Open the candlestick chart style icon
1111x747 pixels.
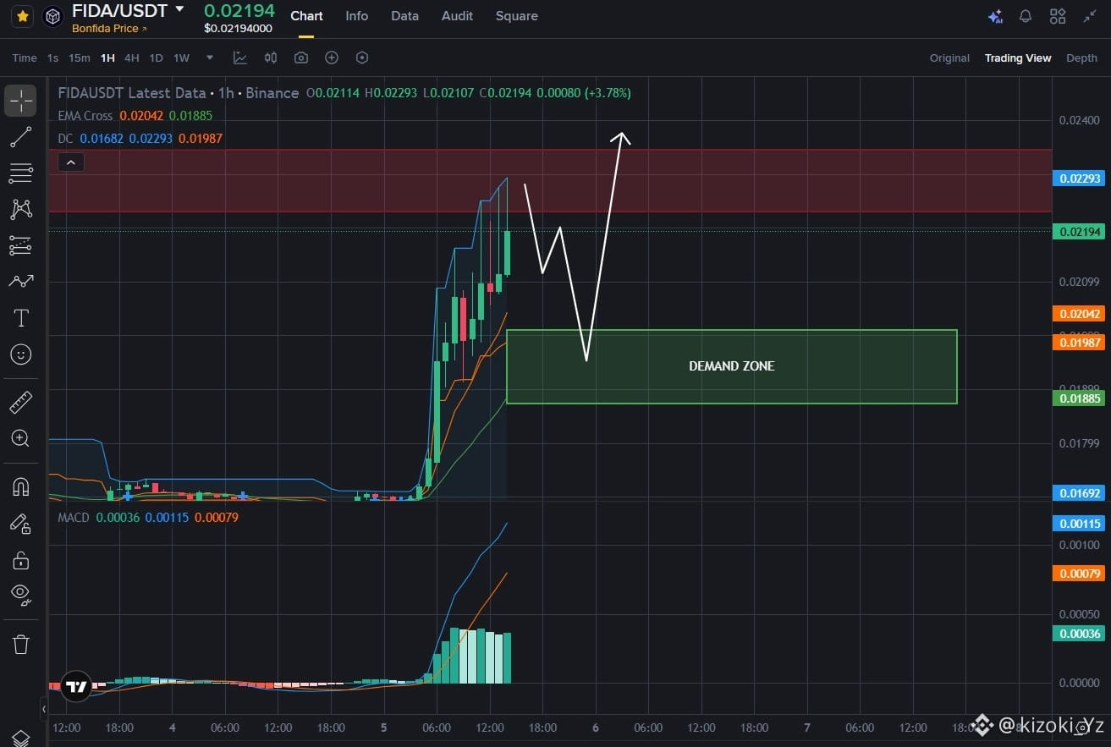[271, 58]
